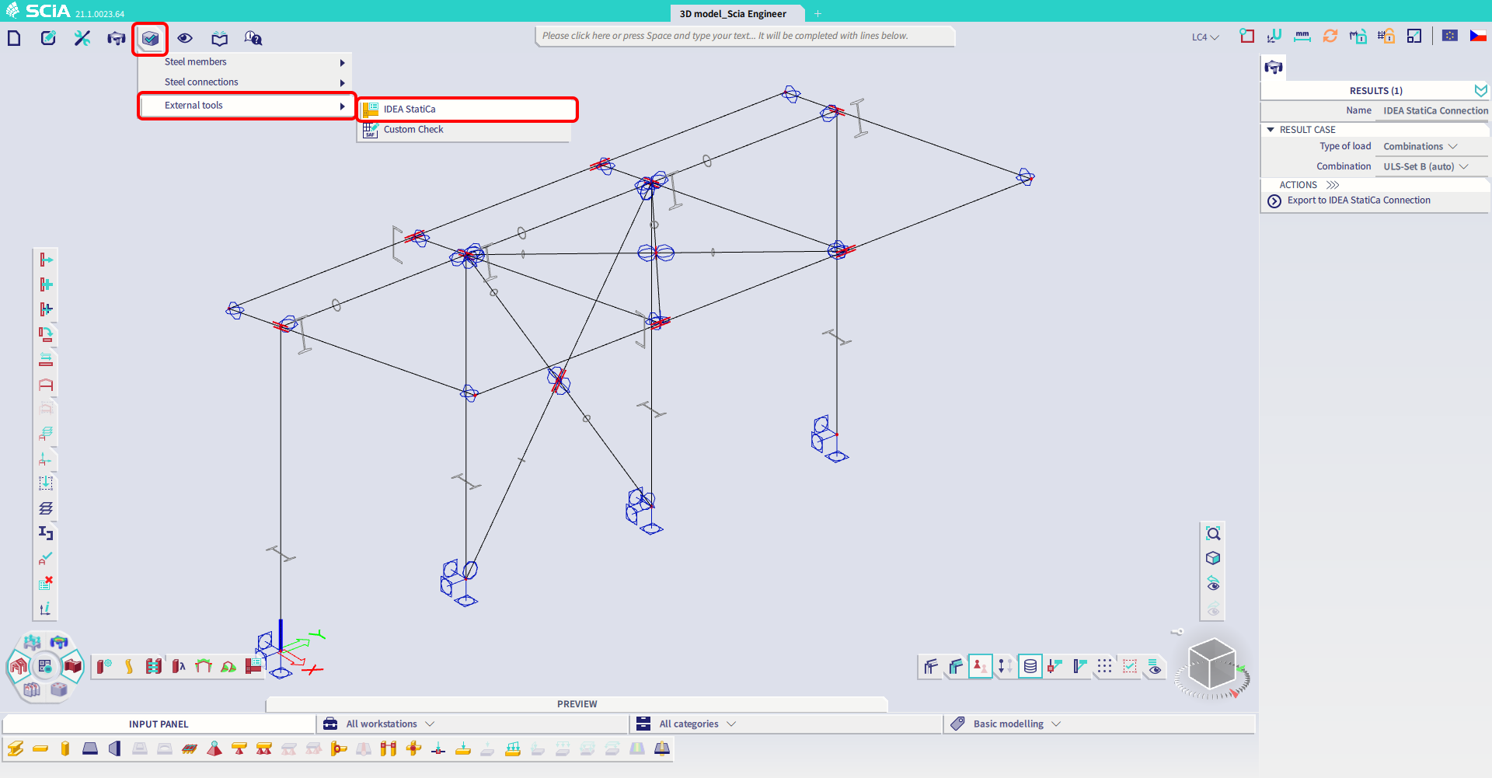The image size is (1492, 778).
Task: Open the ULS-Set B (auto) combination dropdown
Action: coord(1430,166)
